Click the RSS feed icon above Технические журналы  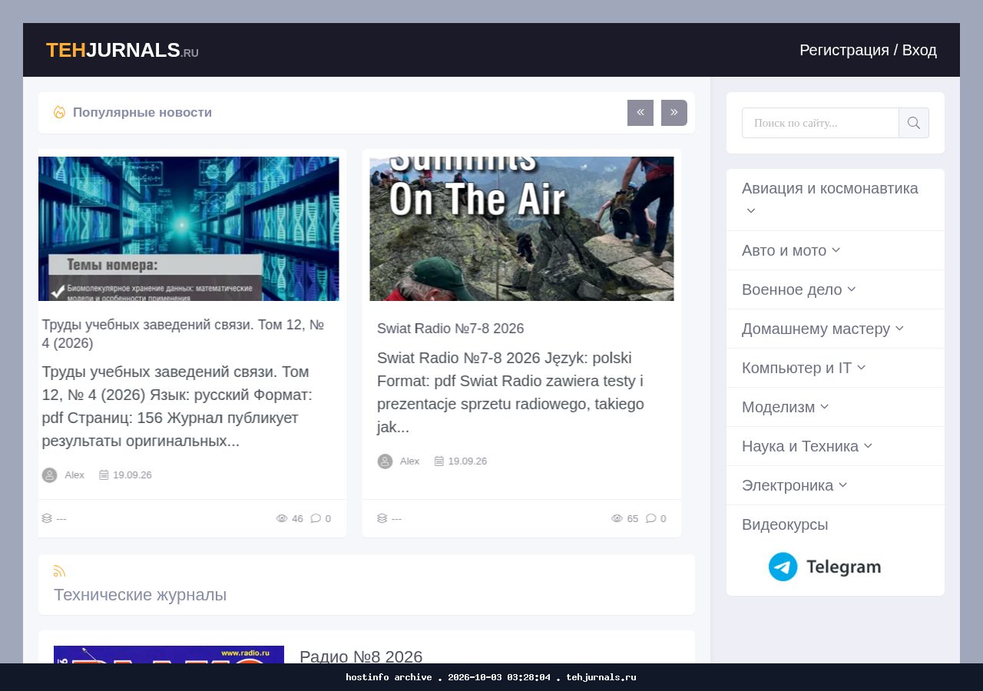coord(59,570)
